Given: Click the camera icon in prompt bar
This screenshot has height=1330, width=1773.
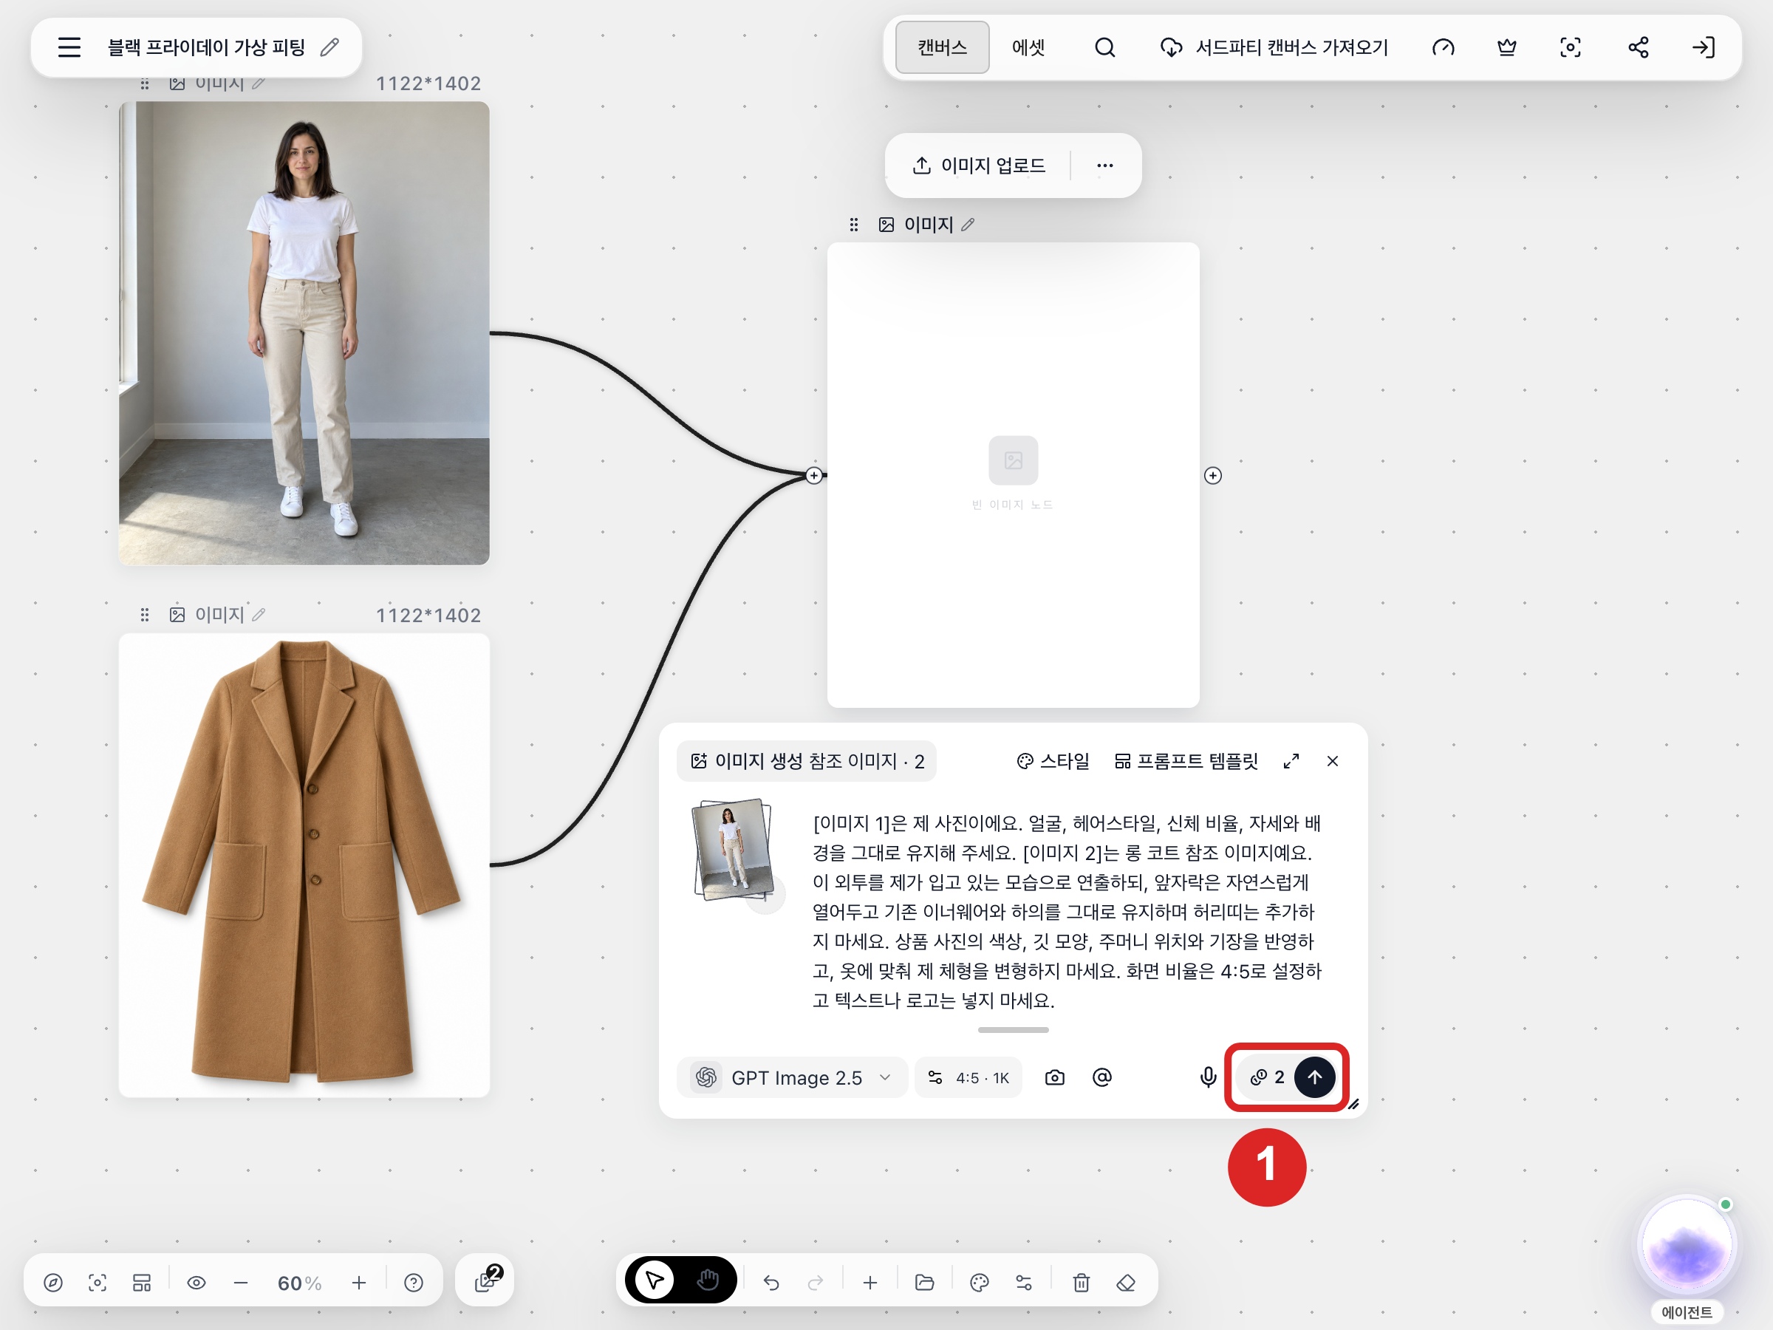Looking at the screenshot, I should click(1055, 1077).
